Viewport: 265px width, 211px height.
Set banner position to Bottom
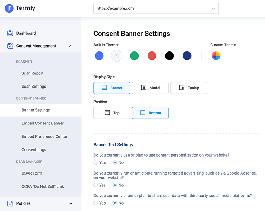pos(150,113)
